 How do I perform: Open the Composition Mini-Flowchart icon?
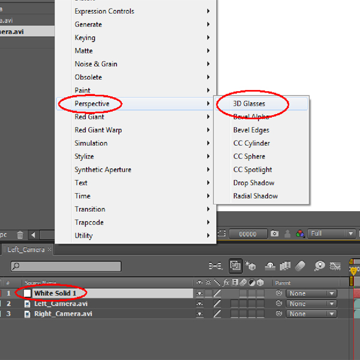tap(215, 266)
